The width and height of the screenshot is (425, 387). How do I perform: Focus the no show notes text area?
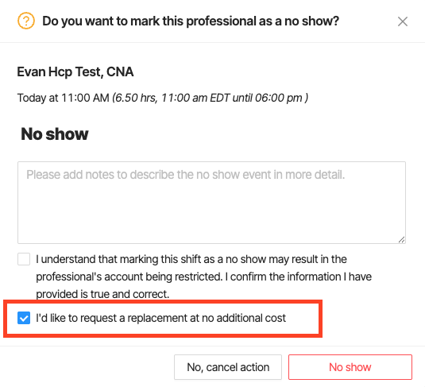pyautogui.click(x=211, y=203)
